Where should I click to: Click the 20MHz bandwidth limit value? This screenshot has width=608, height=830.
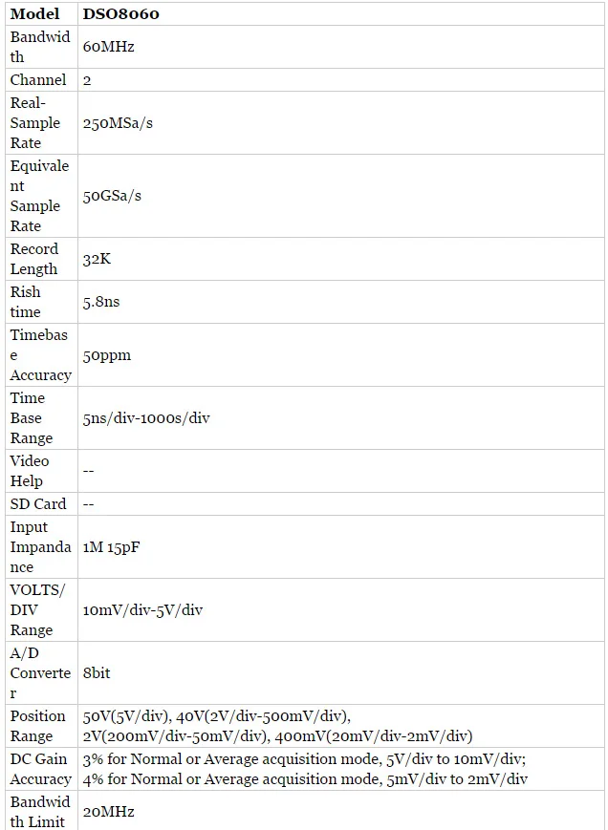point(109,812)
